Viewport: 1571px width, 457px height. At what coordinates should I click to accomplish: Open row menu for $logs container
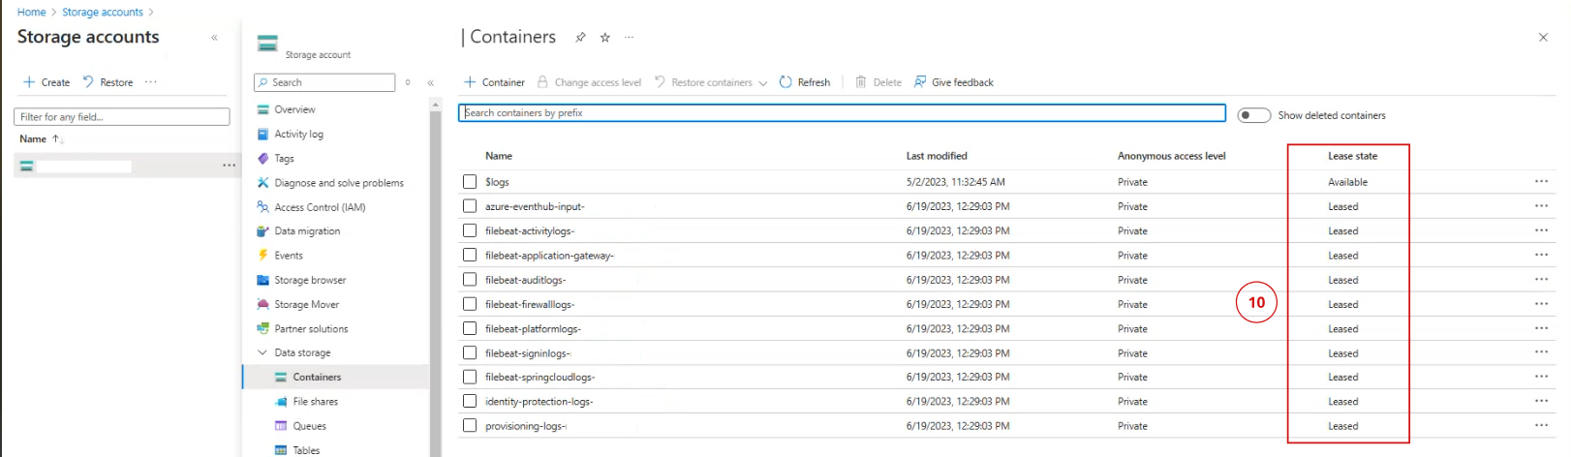coord(1541,181)
